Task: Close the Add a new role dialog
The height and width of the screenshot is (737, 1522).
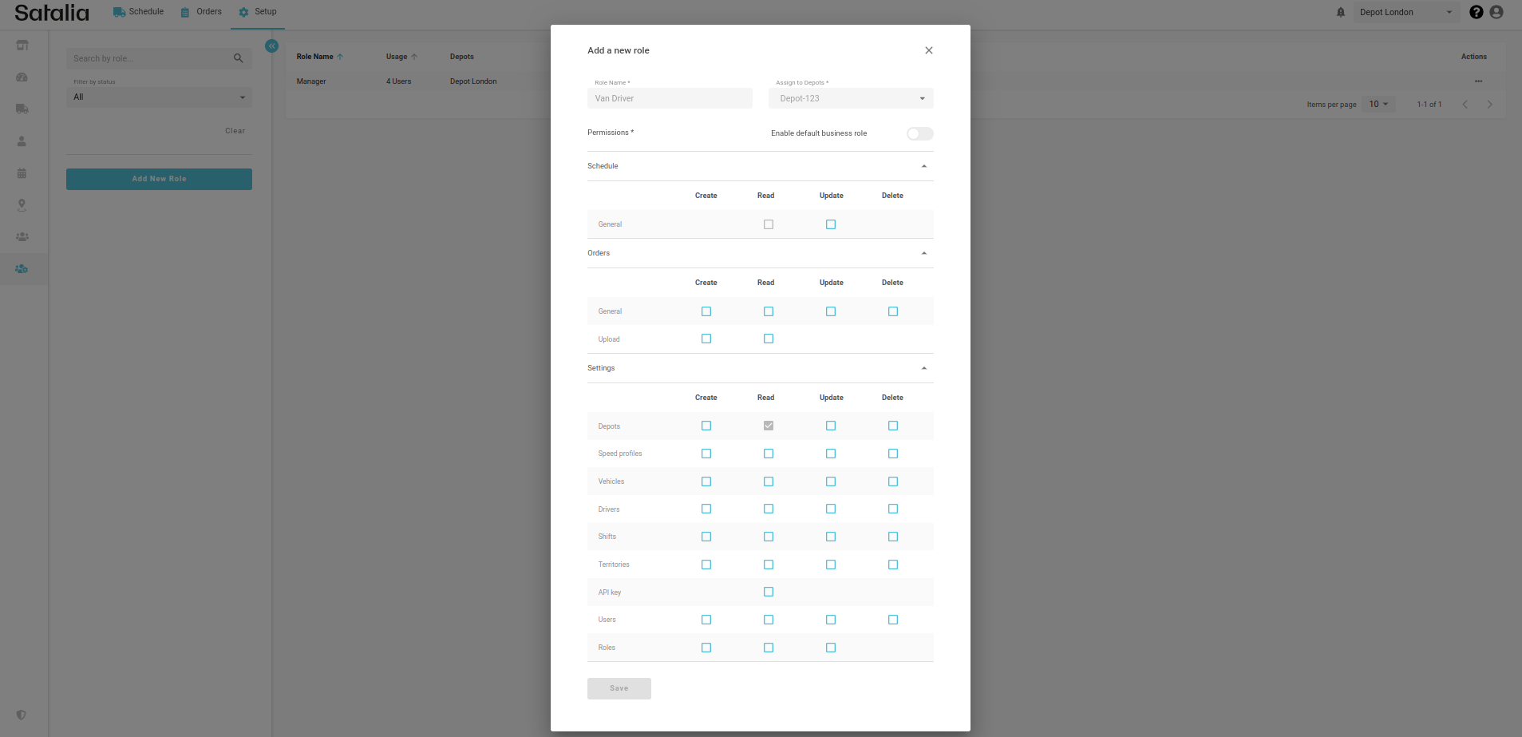Action: 928,50
